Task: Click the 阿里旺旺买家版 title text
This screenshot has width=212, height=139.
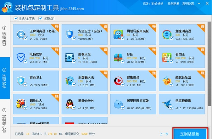Action: [138, 100]
